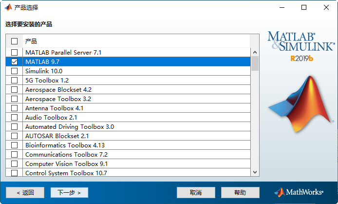Select the Audio Toolbox 2.1 row text
Image resolution: width=338 pixels, height=204 pixels.
pyautogui.click(x=51, y=118)
